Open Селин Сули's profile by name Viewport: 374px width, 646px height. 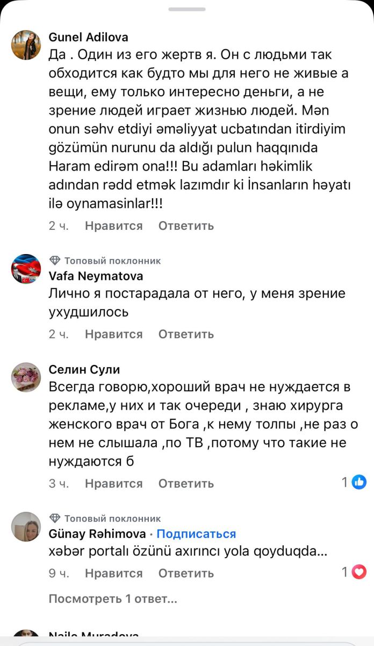(84, 369)
